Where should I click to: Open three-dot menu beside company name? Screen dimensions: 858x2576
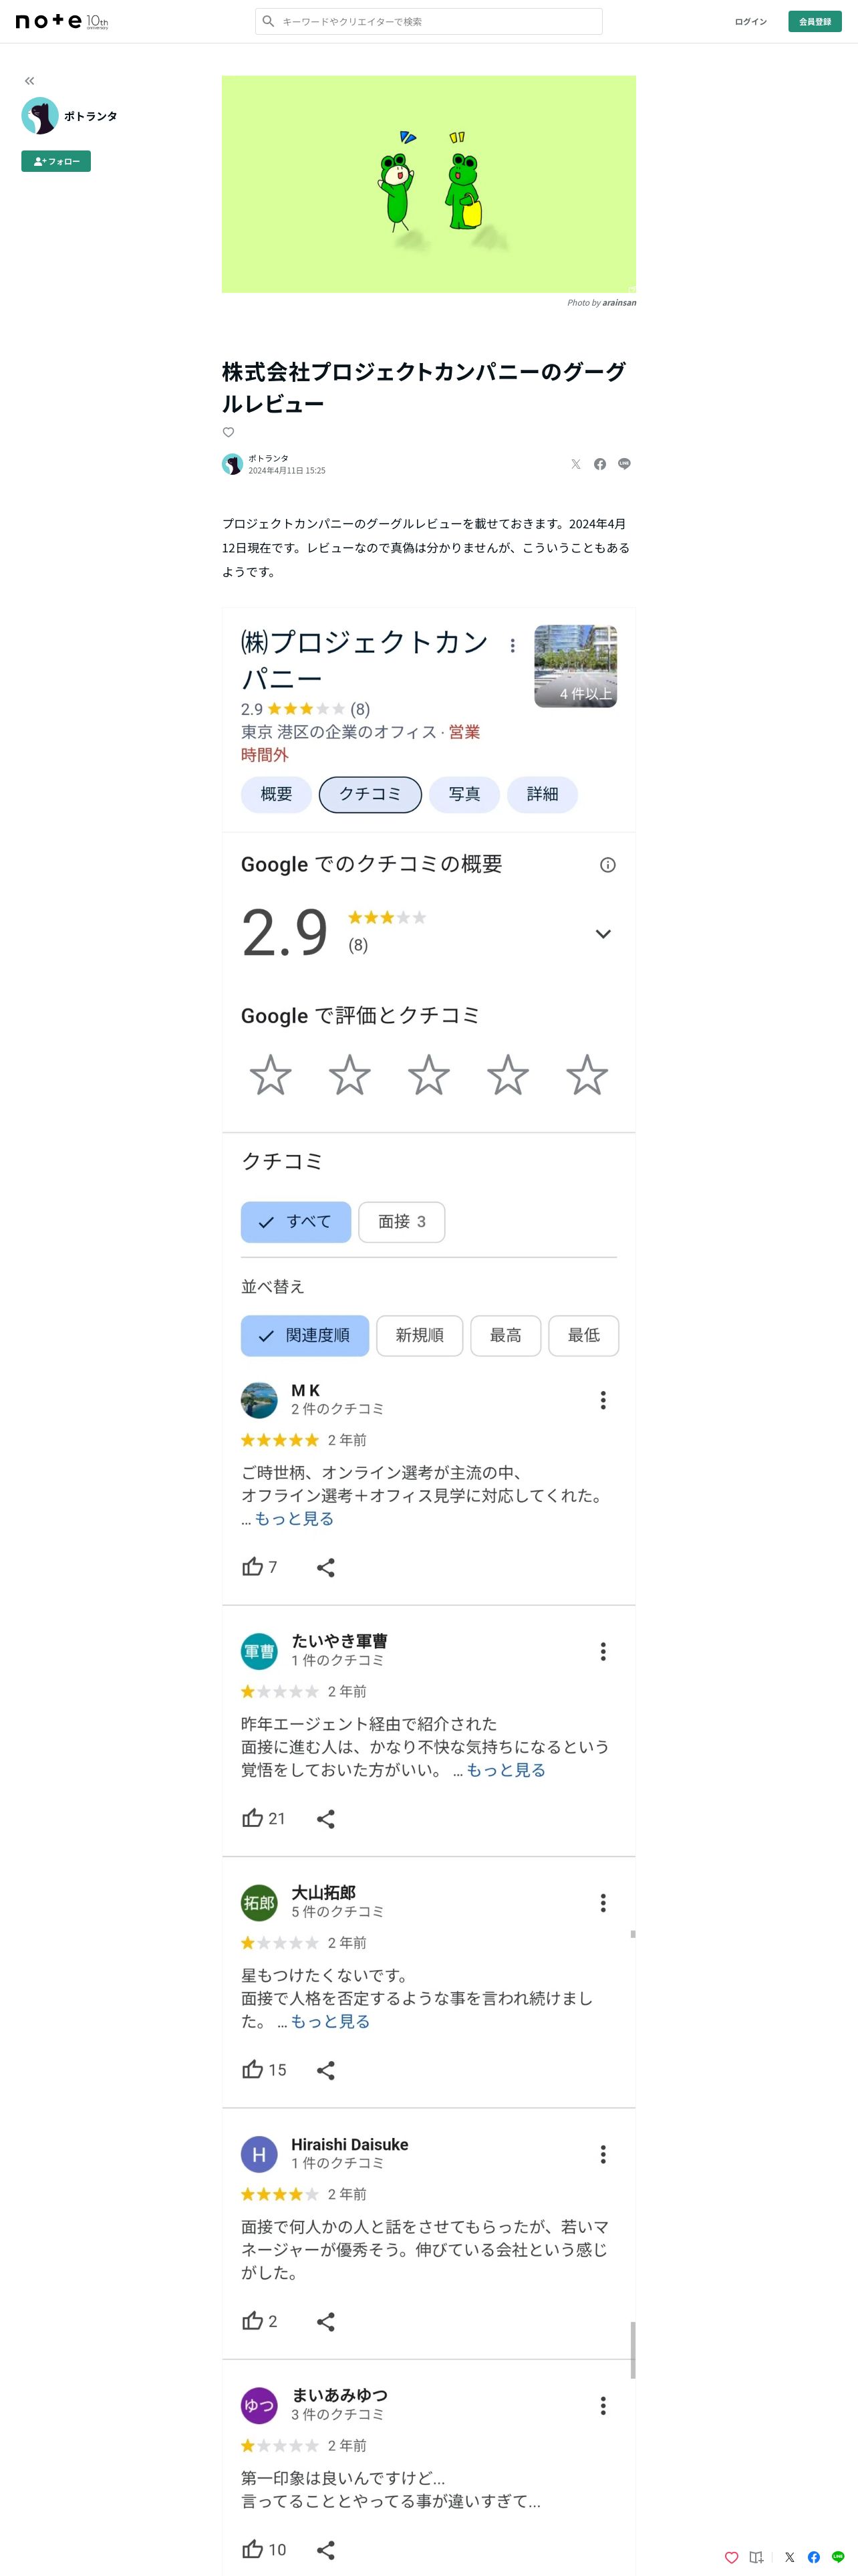point(513,646)
